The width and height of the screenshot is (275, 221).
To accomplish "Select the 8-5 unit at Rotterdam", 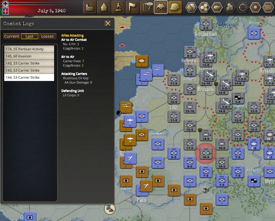I will click(x=190, y=52).
